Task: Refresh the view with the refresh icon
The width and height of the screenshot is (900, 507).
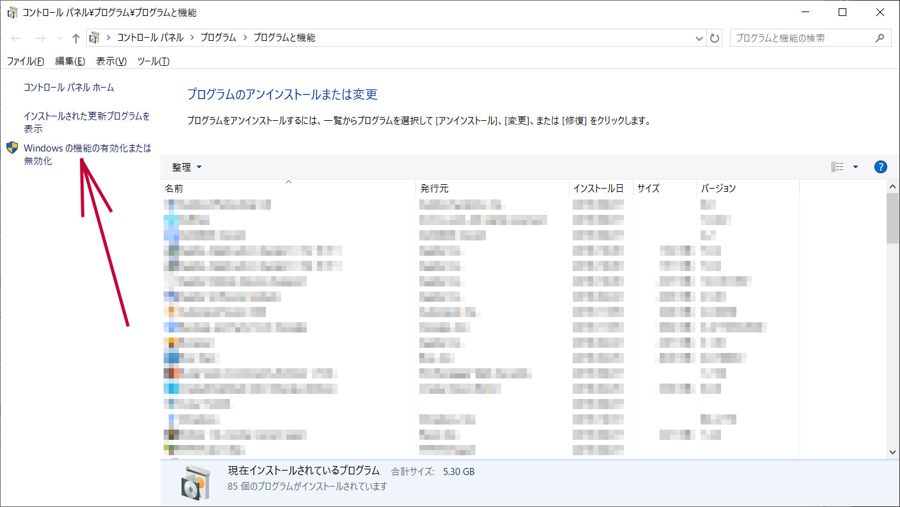Action: pos(715,38)
